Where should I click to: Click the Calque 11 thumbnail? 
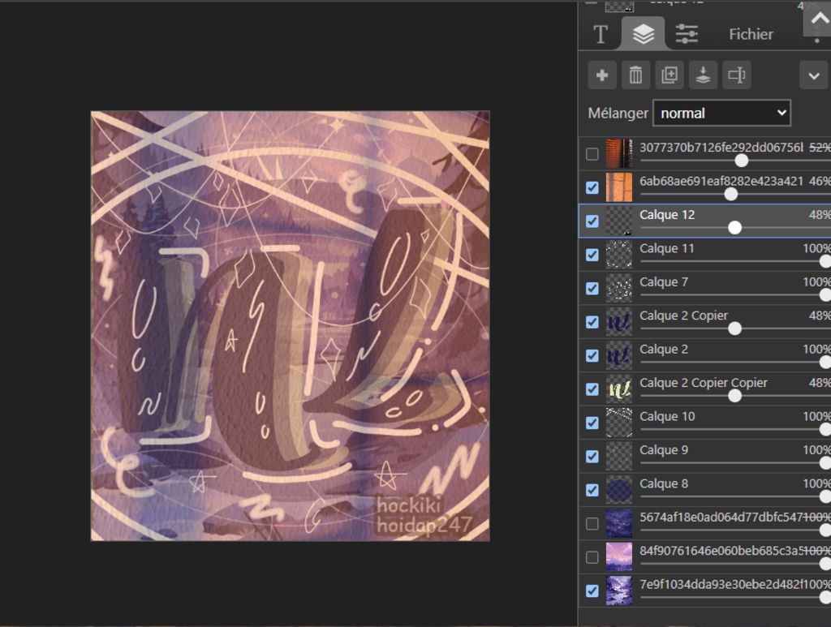click(x=619, y=255)
